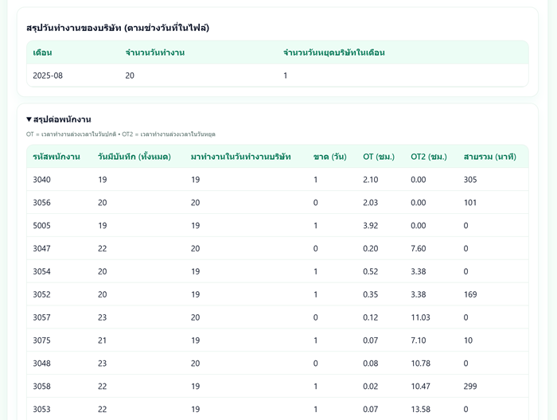Click the เดือน column header

coord(42,52)
